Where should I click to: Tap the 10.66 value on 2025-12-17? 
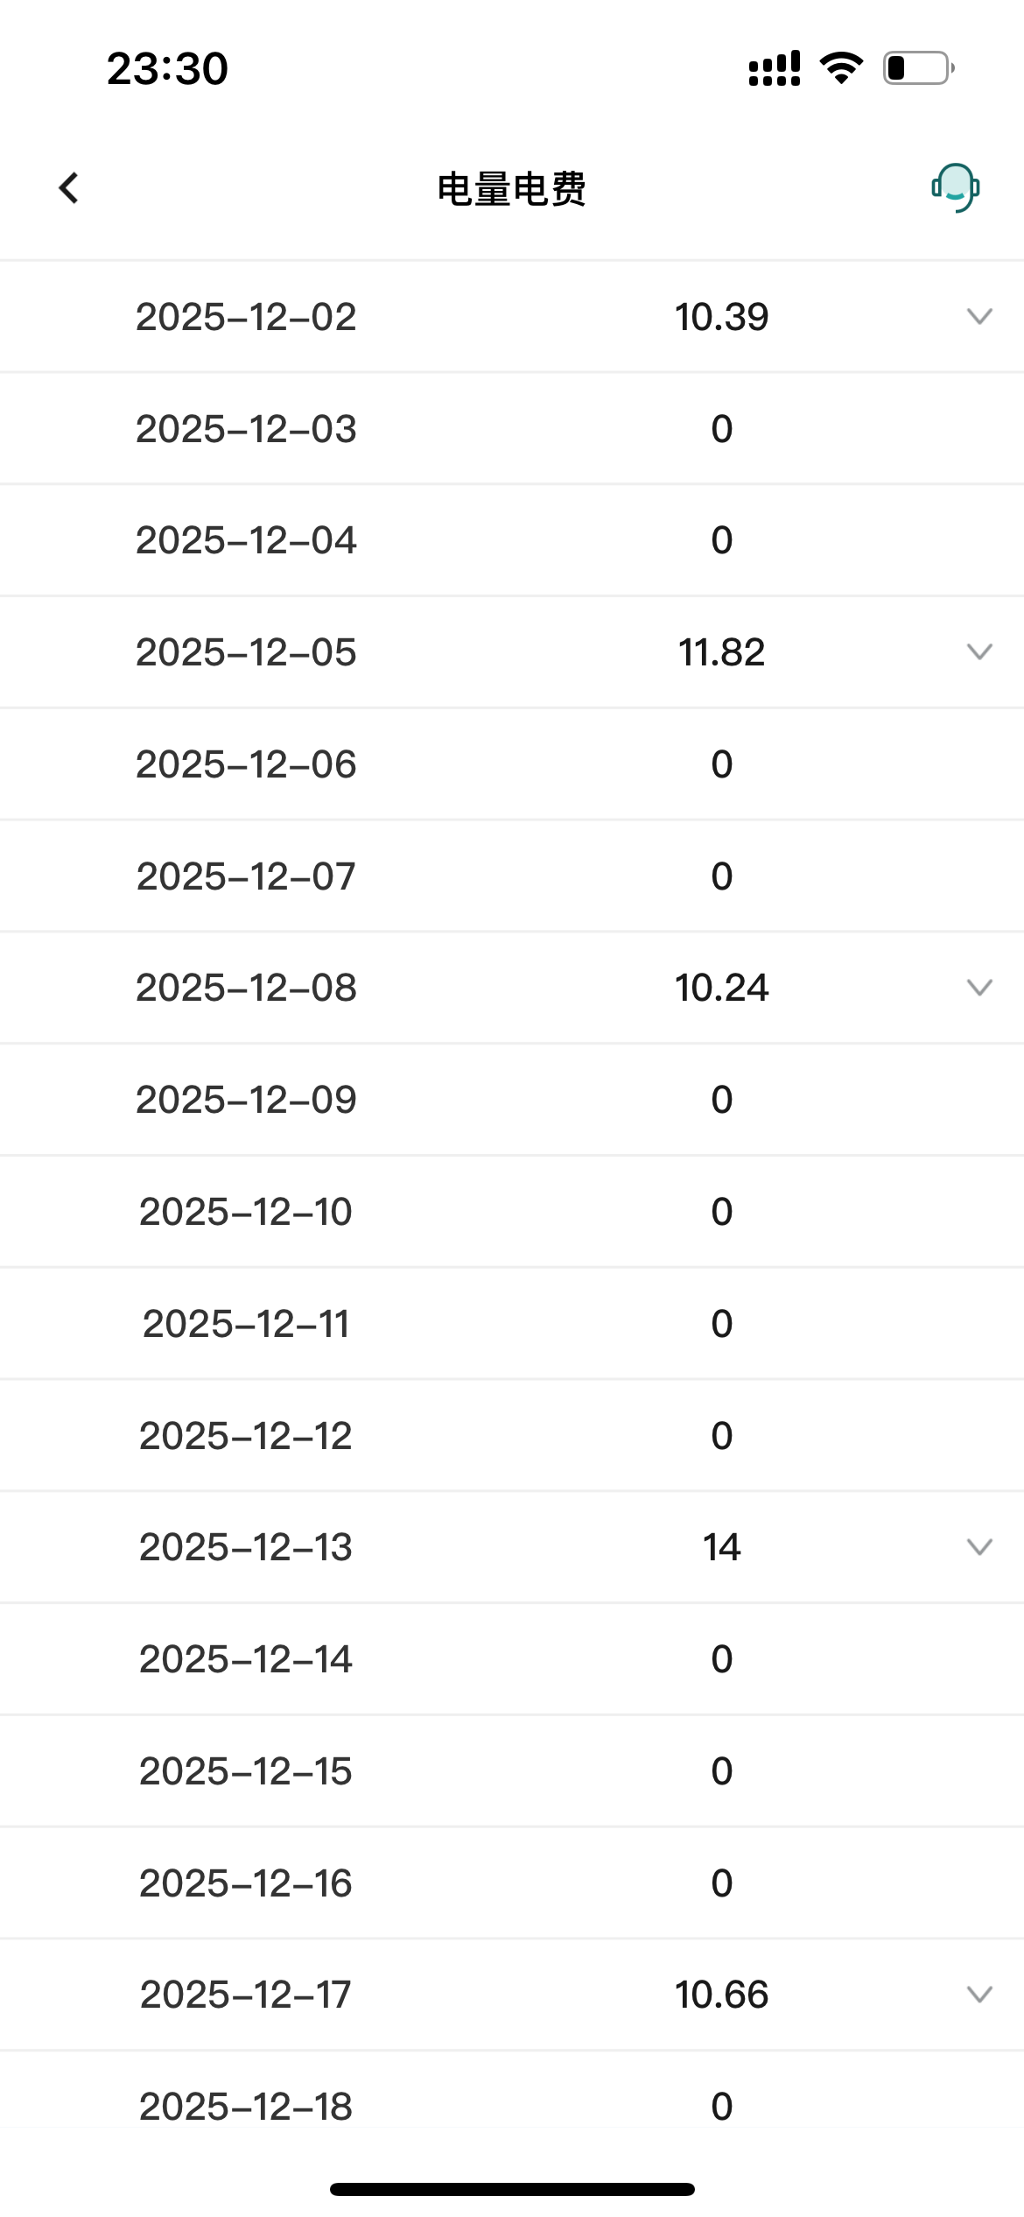721,1995
